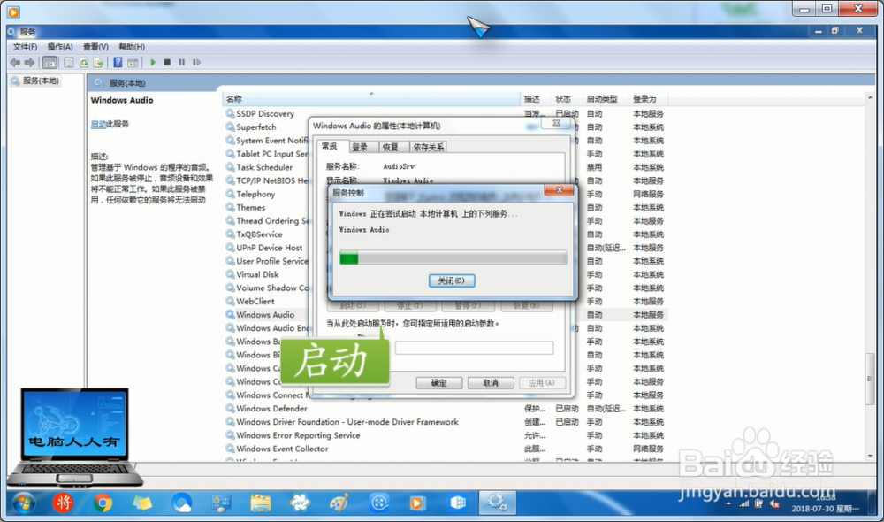Screen dimensions: 884x522
Task: Click 关闭(C) in the service control dialog
Action: [452, 280]
